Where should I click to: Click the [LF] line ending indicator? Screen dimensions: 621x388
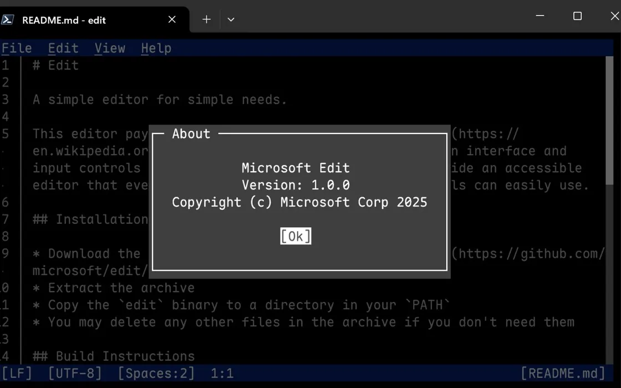[x=17, y=374]
